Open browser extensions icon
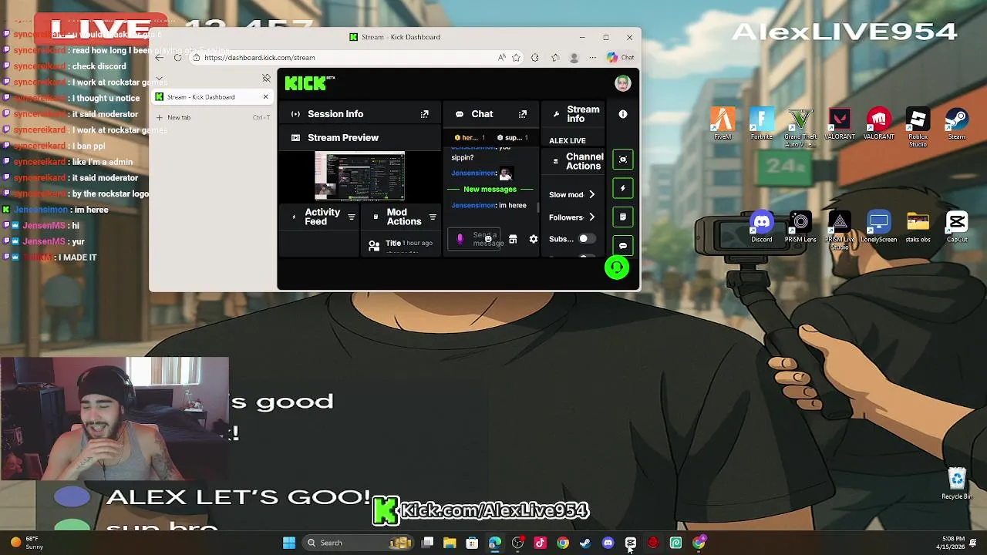This screenshot has height=555, width=987. (535, 58)
